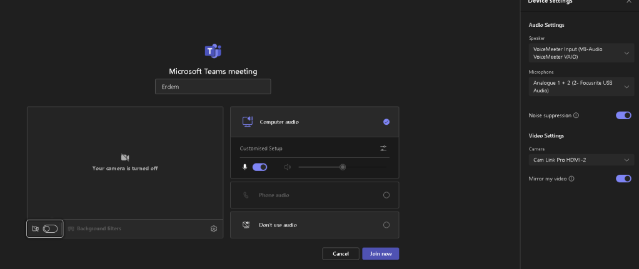Disable Mirror my video toggle
639x269 pixels.
623,179
